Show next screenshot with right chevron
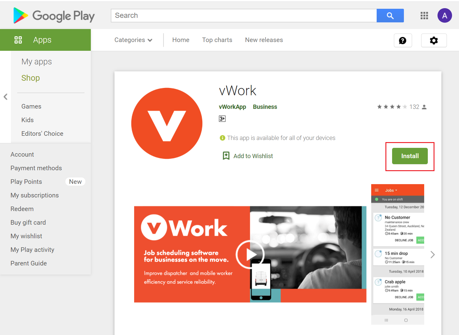 point(433,255)
